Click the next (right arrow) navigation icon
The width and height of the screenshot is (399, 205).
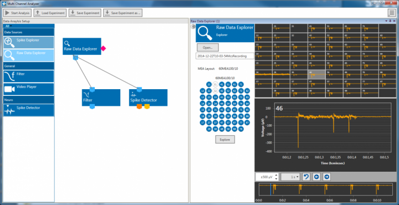(x=327, y=177)
